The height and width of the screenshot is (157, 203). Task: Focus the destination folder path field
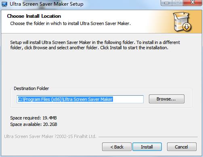(x=80, y=99)
